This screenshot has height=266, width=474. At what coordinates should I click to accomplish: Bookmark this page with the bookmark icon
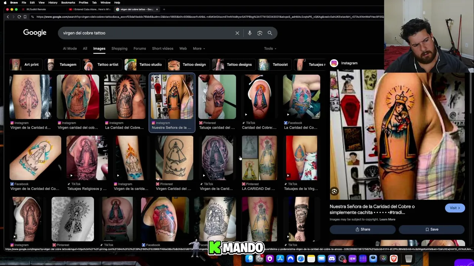(25, 17)
